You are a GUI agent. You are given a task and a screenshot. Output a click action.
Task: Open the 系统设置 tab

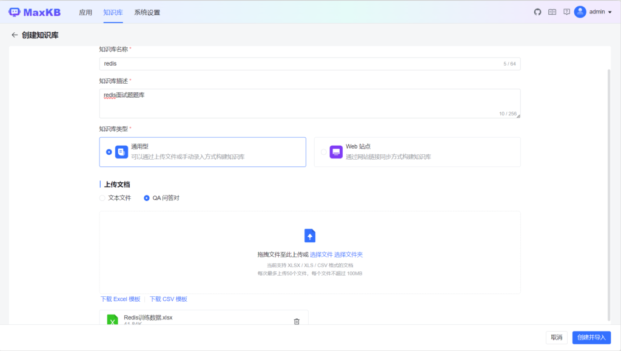[x=147, y=12]
